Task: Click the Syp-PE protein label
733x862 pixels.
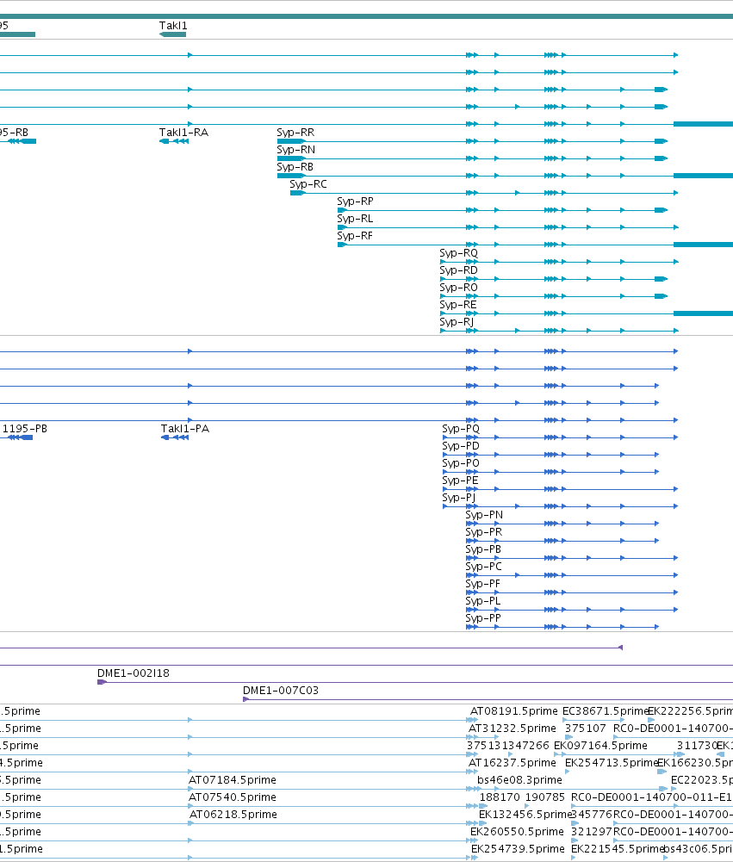Action: point(460,481)
